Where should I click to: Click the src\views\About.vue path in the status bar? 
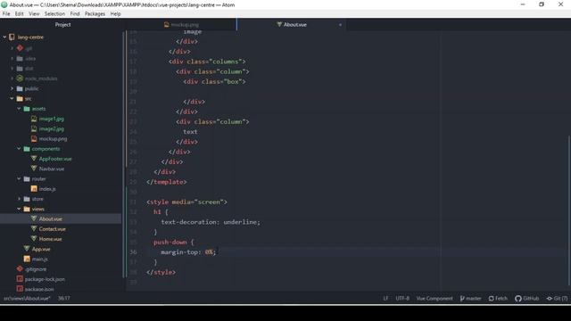pos(27,298)
